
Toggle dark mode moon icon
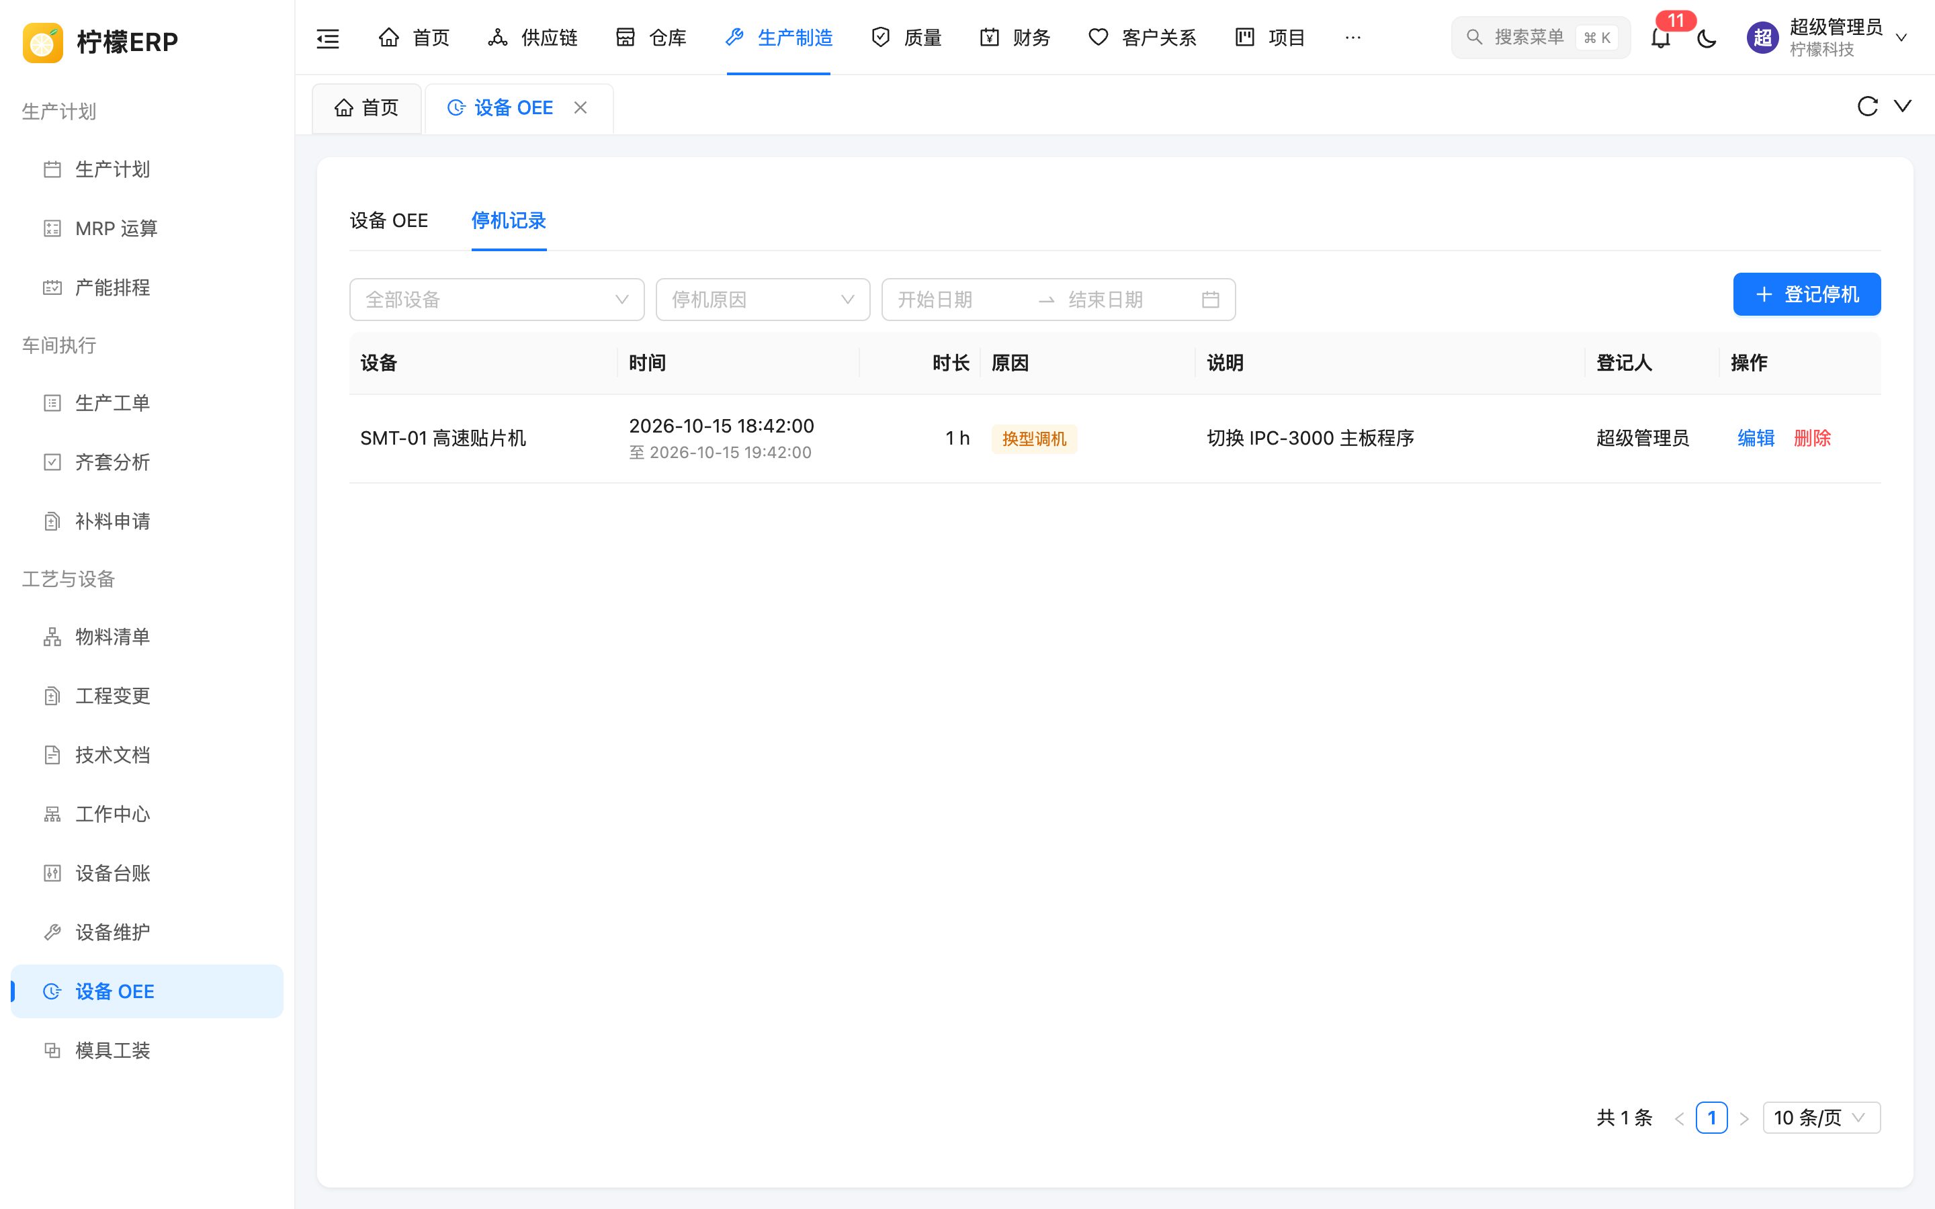[1707, 38]
